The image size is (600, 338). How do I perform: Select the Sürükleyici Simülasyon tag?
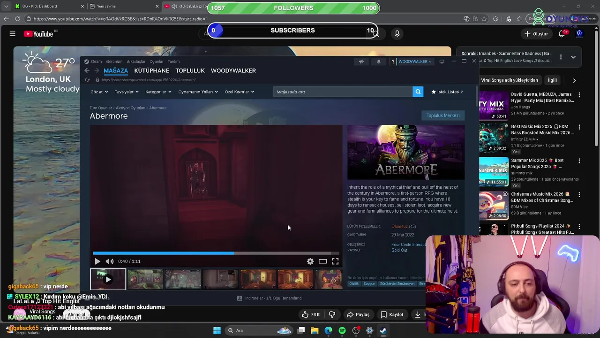point(397,284)
